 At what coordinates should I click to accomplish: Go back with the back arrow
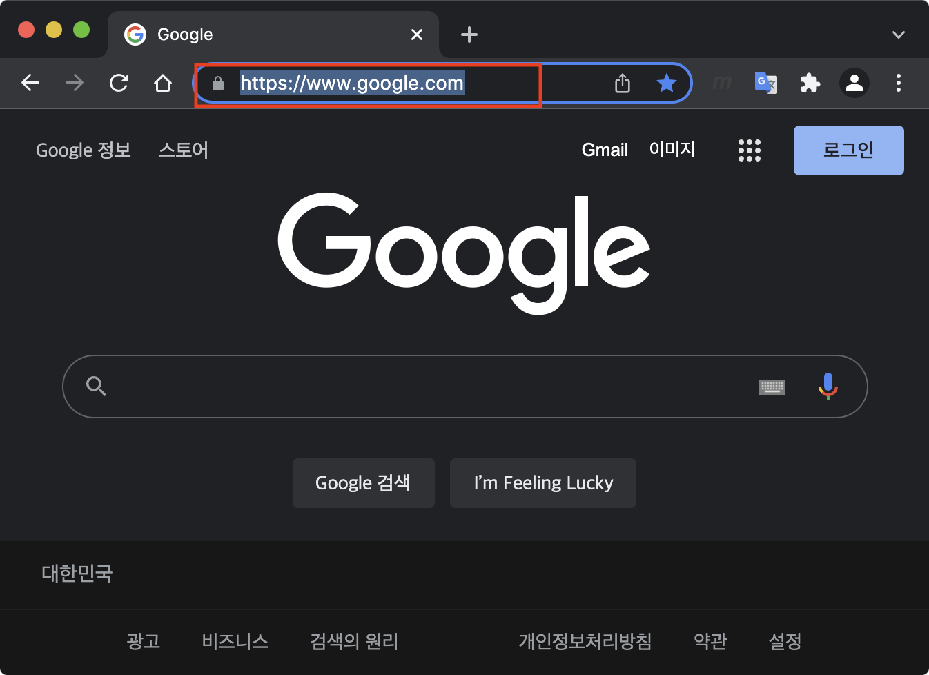click(30, 83)
